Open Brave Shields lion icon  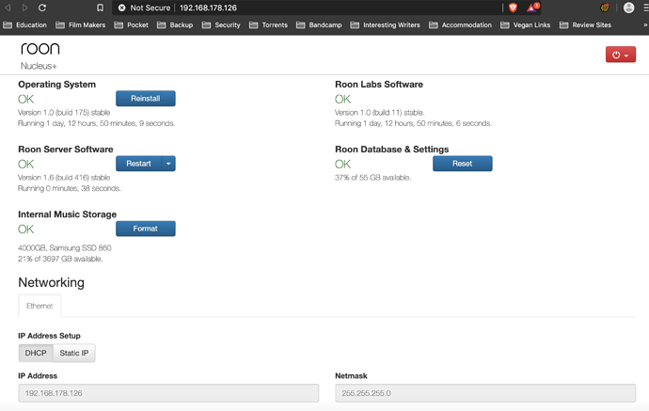pyautogui.click(x=513, y=8)
